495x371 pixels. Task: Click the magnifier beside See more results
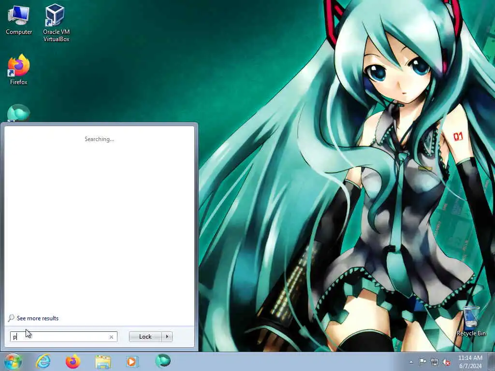tap(12, 318)
